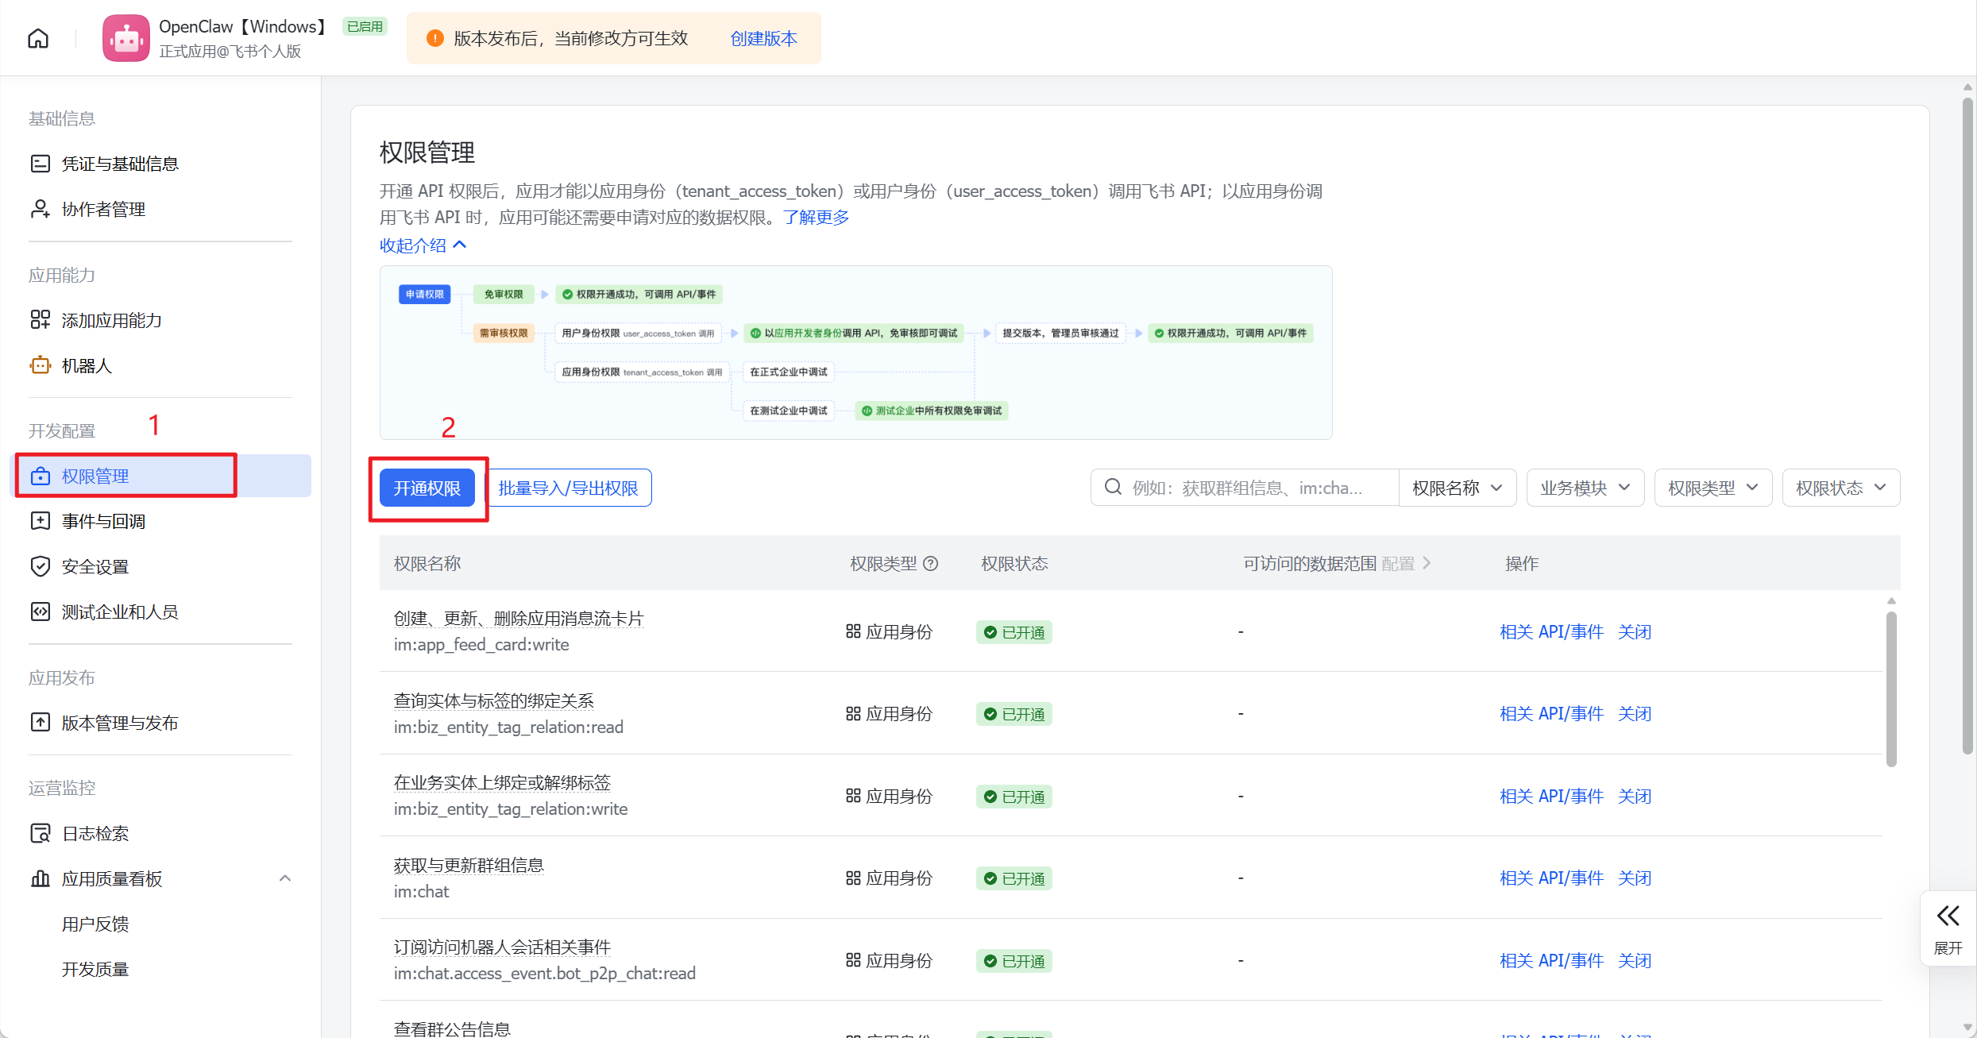Open 协作者管理 in the sidebar

[103, 209]
